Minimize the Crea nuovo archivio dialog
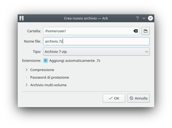Screen dimensions: 172x128 [x=144, y=18]
